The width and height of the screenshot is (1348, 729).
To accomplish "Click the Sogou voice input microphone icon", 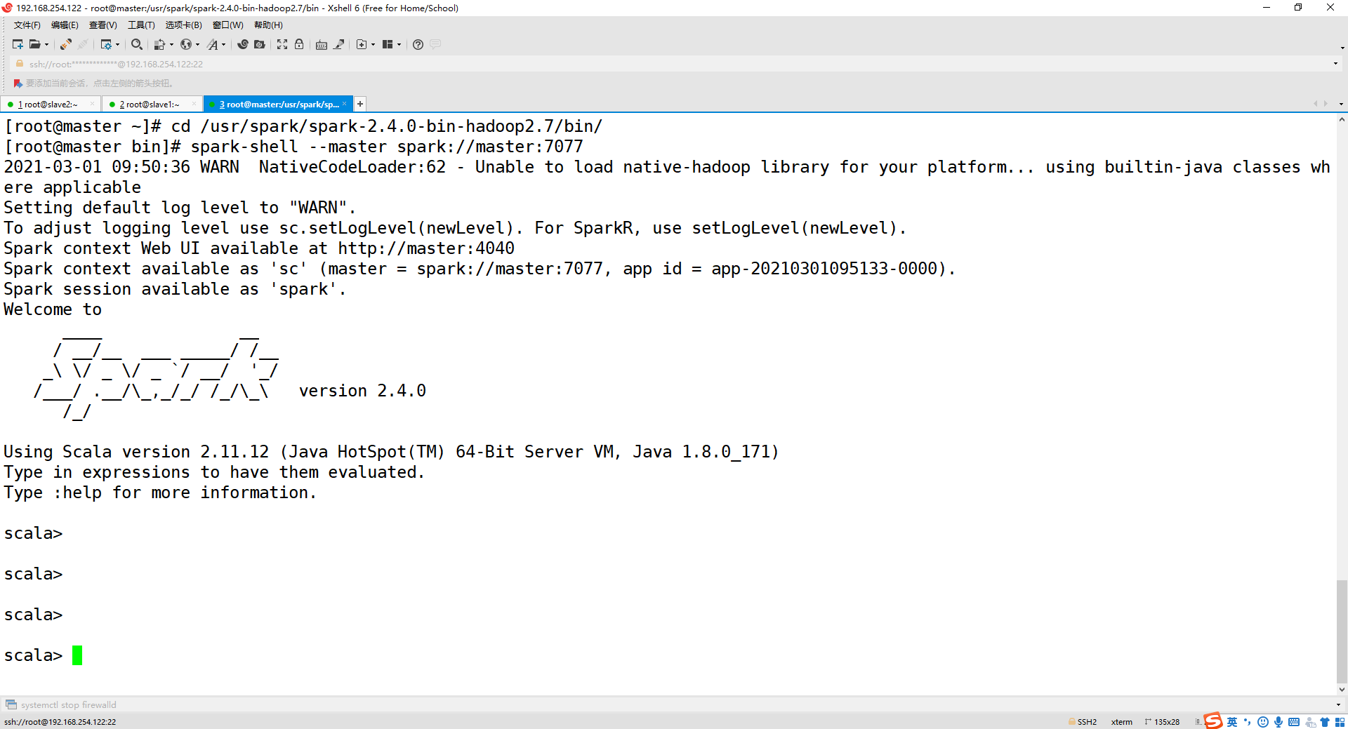I will click(1278, 722).
